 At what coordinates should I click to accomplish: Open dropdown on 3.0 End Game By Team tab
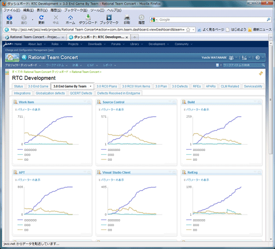coord(91,86)
